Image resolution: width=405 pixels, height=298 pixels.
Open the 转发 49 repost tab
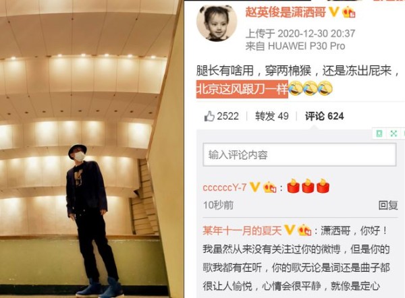(272, 116)
